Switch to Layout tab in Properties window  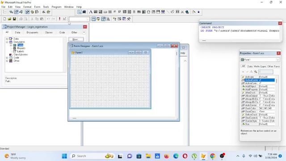[263, 67]
